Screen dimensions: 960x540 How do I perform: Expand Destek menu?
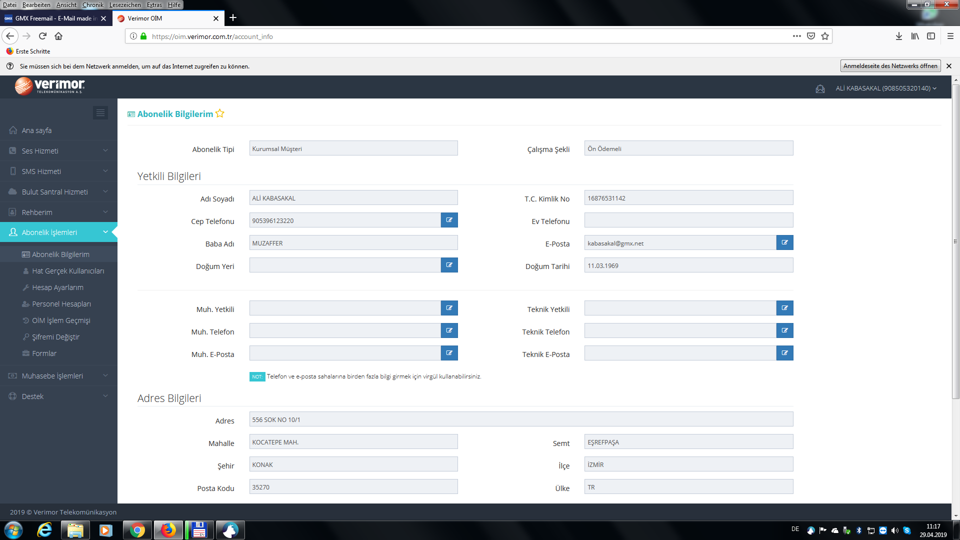coord(58,396)
